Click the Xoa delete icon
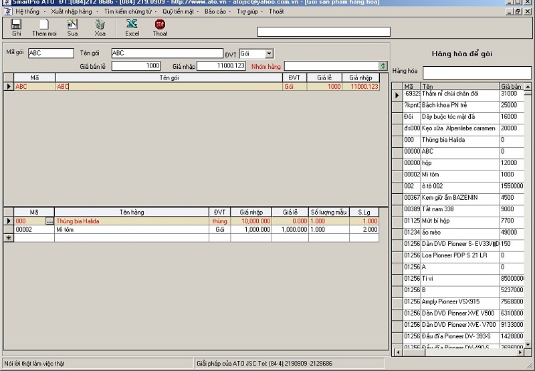Image resolution: width=535 pixels, height=371 pixels. [x=100, y=24]
